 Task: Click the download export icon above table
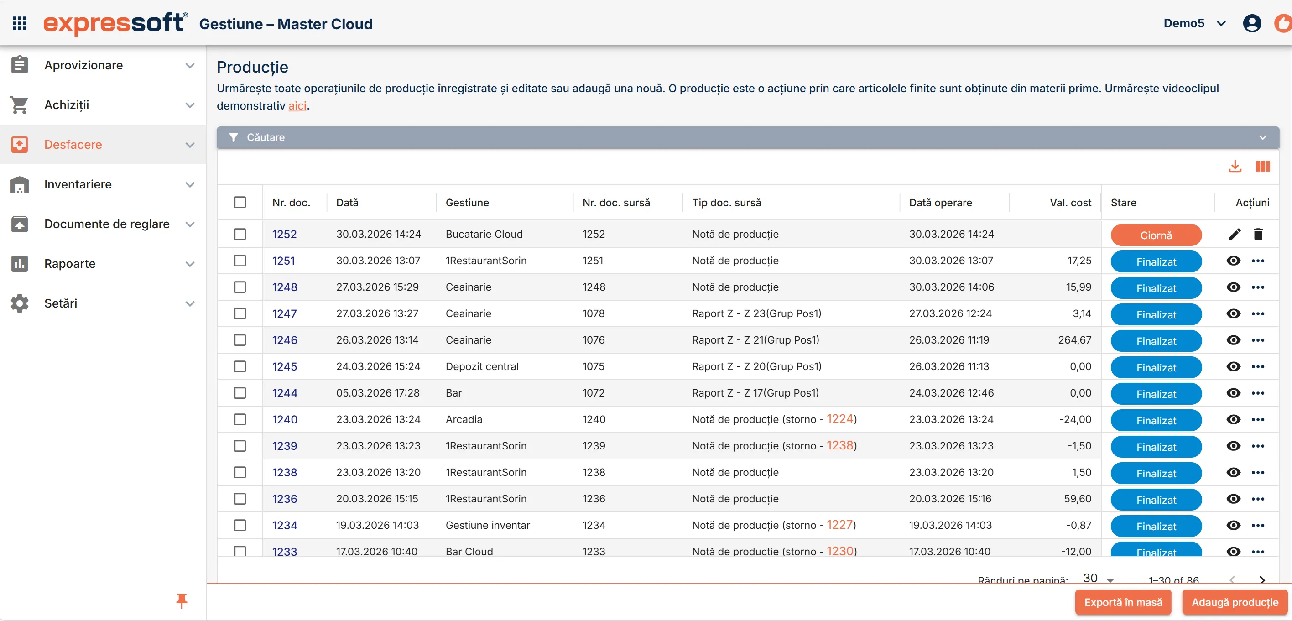[x=1235, y=166]
